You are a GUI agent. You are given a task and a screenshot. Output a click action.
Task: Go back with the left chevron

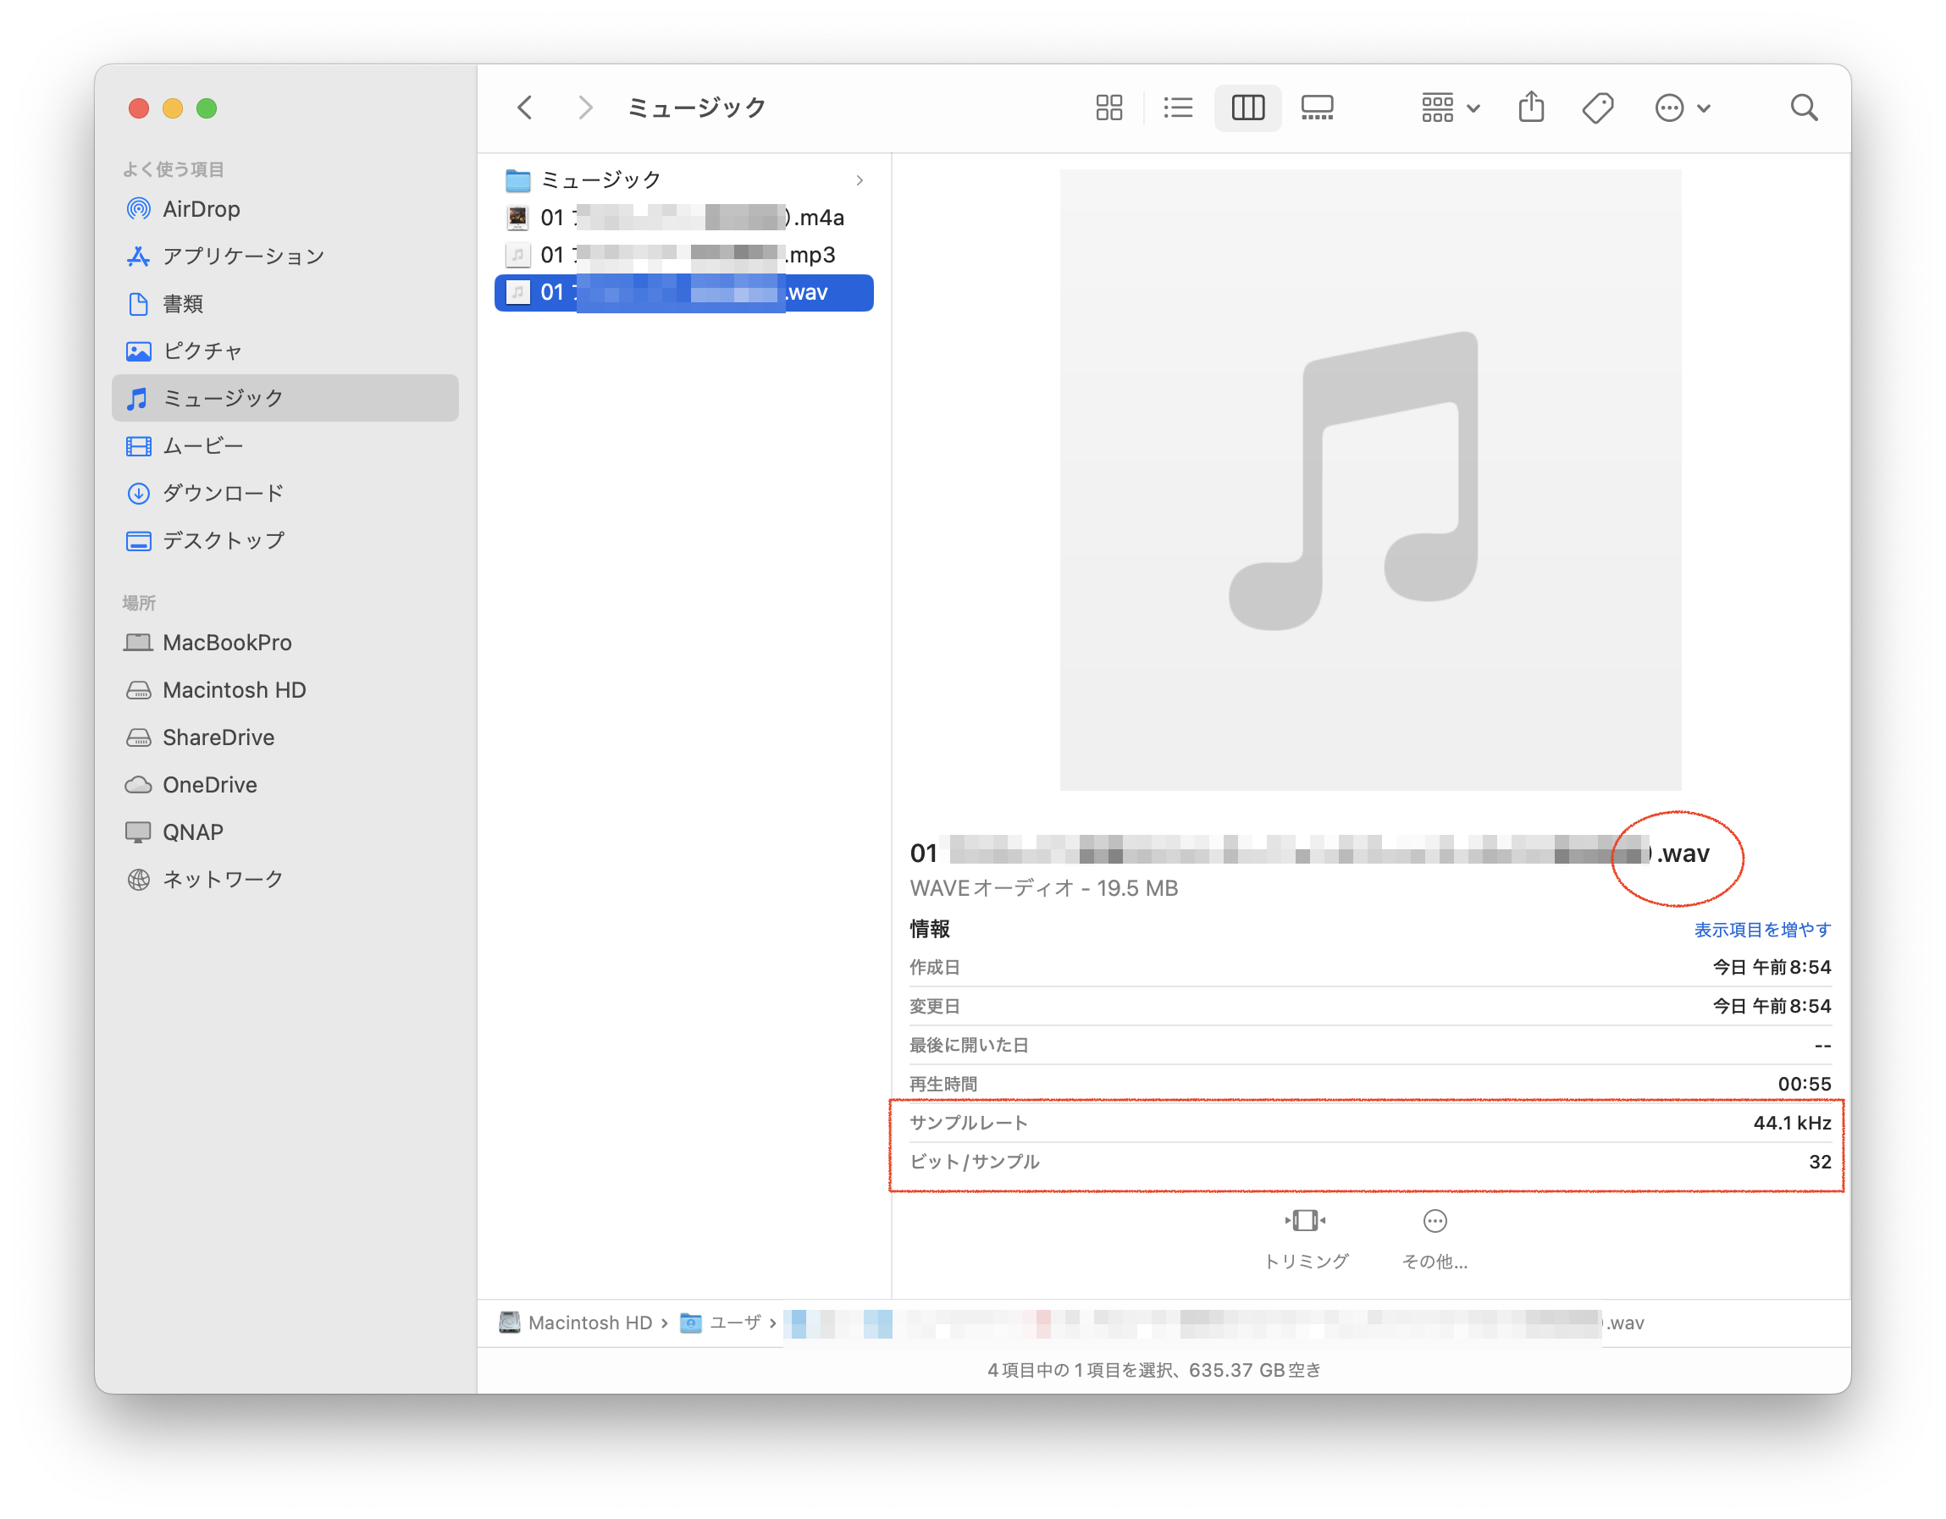[x=525, y=108]
